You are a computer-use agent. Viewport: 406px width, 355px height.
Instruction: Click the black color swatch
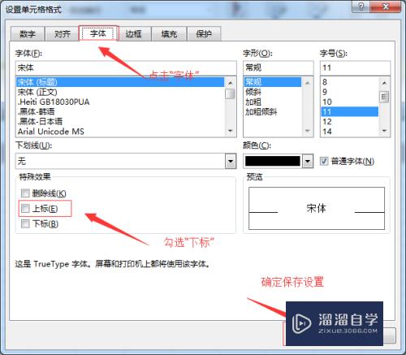(273, 161)
